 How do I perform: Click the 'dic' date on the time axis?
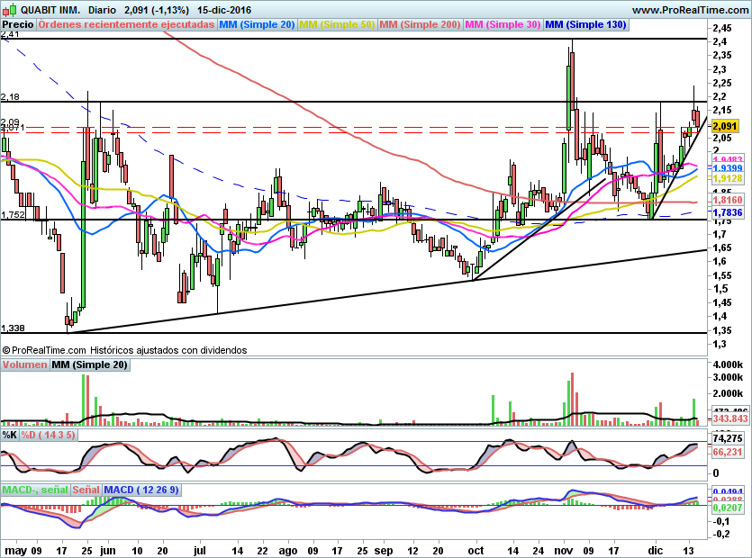point(655,550)
